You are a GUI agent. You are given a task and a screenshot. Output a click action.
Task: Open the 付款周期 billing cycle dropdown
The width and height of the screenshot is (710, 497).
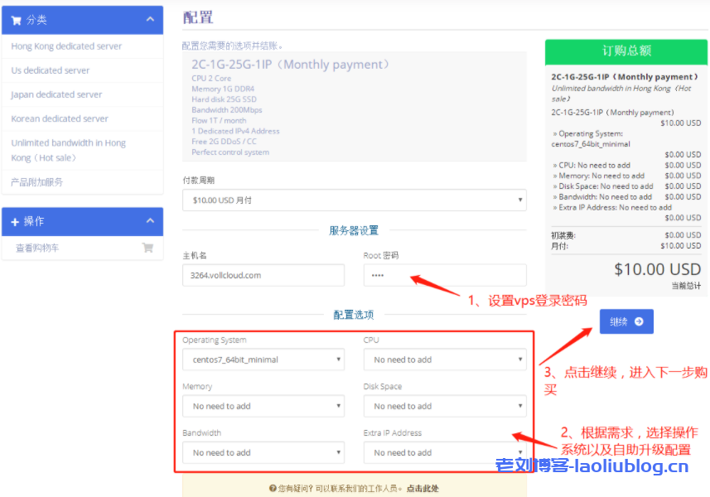(x=354, y=200)
